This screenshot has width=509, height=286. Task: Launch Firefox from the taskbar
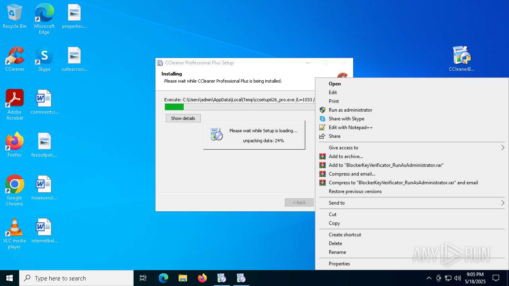point(202,278)
